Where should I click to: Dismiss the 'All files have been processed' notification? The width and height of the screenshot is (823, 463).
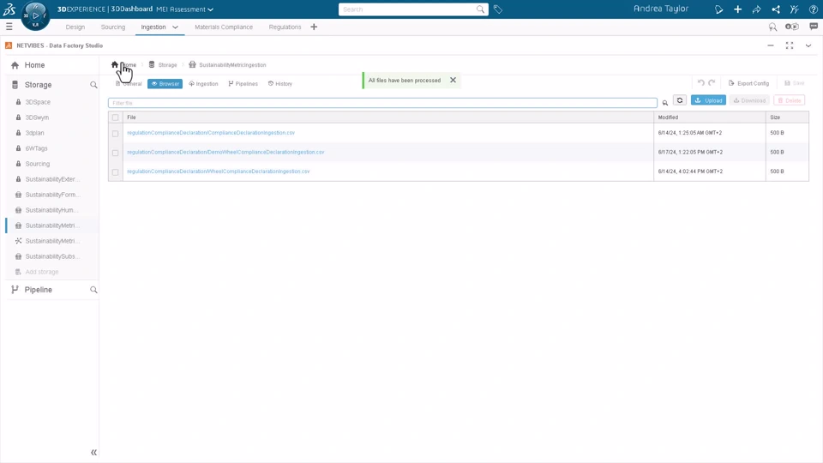(453, 81)
